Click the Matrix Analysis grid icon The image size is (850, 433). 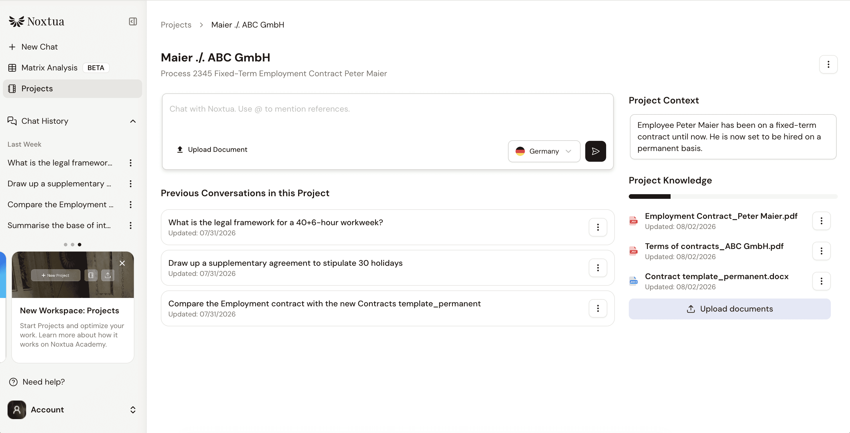pyautogui.click(x=12, y=68)
